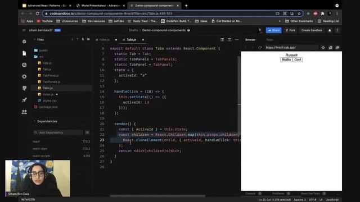Click the preview responsive view icon
360x202 pixels.
click(x=330, y=48)
